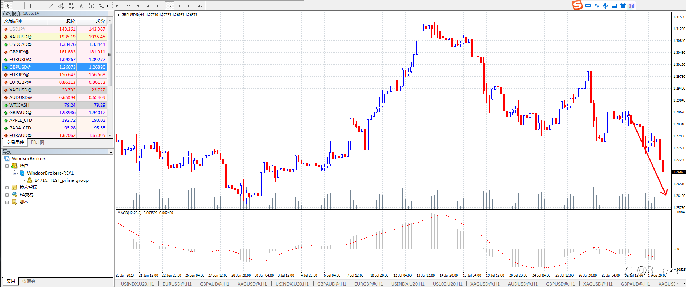Switch to the 交易品种 tab
Screen dimensions: 686x287
tap(15, 142)
